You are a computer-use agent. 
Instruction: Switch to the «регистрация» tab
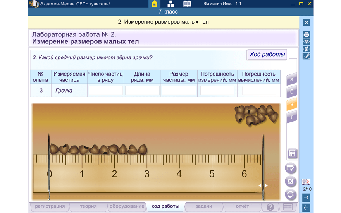coord(50,206)
